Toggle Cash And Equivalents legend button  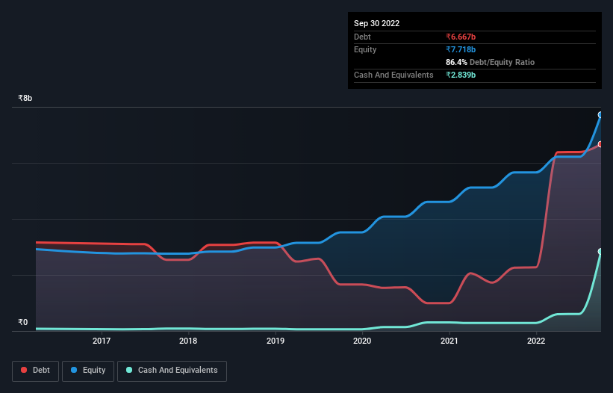[172, 371]
